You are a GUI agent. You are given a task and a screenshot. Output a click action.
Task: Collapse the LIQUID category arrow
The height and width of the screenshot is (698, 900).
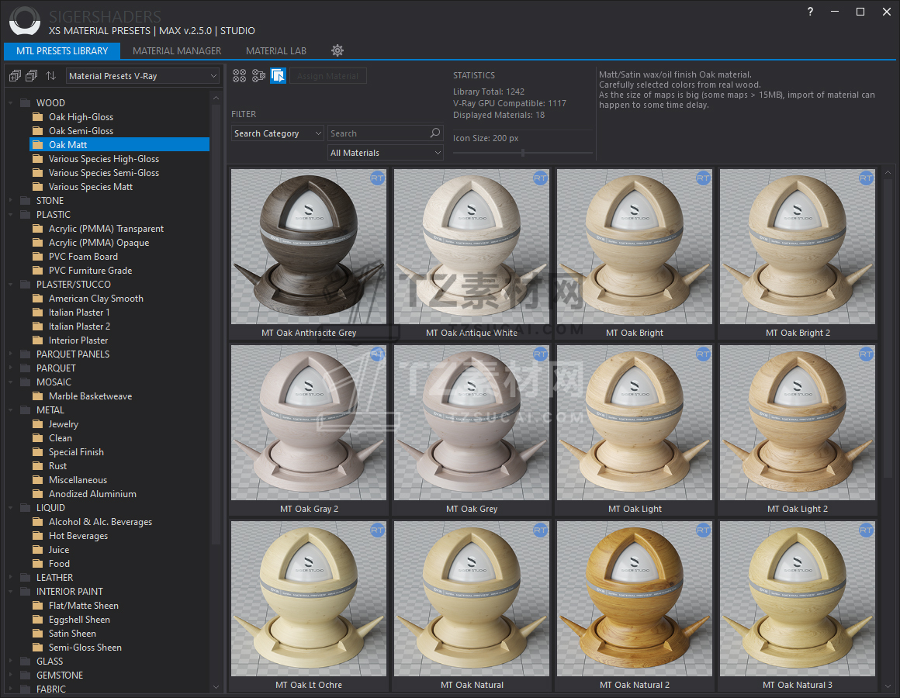pos(11,508)
